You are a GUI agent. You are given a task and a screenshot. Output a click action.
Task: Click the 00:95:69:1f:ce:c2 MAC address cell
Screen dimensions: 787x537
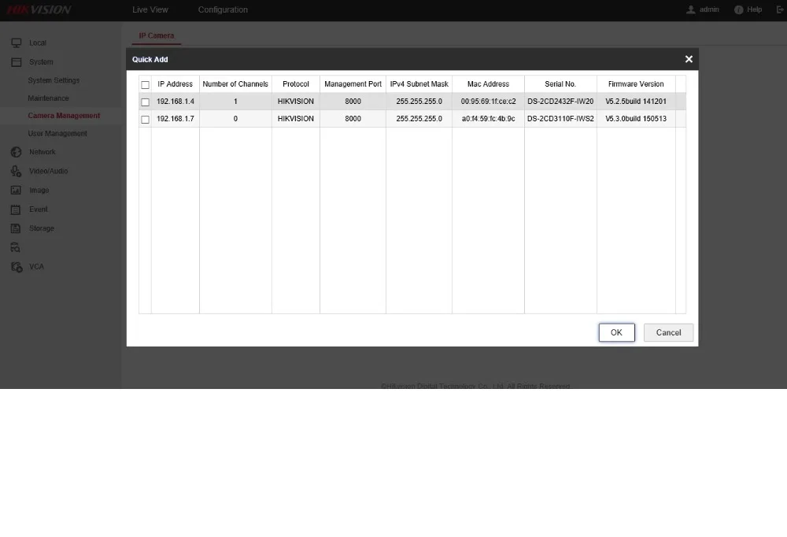[x=489, y=102]
